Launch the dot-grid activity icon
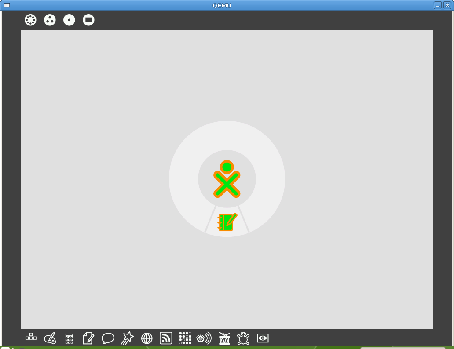 click(185, 338)
